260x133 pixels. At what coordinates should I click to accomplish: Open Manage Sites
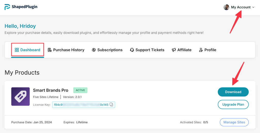point(234,122)
